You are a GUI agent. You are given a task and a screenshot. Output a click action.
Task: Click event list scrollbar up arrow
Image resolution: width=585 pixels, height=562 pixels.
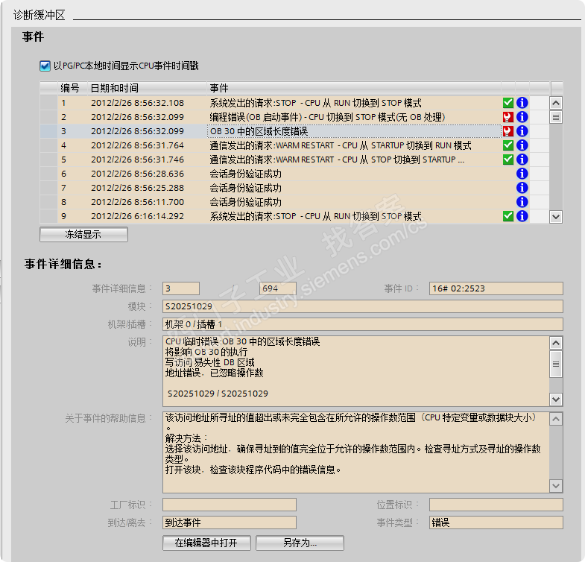pyautogui.click(x=556, y=103)
